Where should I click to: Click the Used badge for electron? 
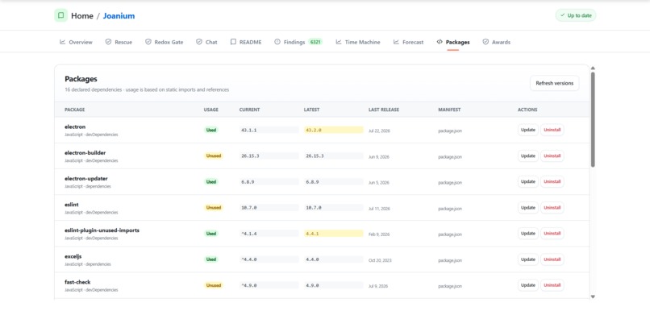(211, 130)
